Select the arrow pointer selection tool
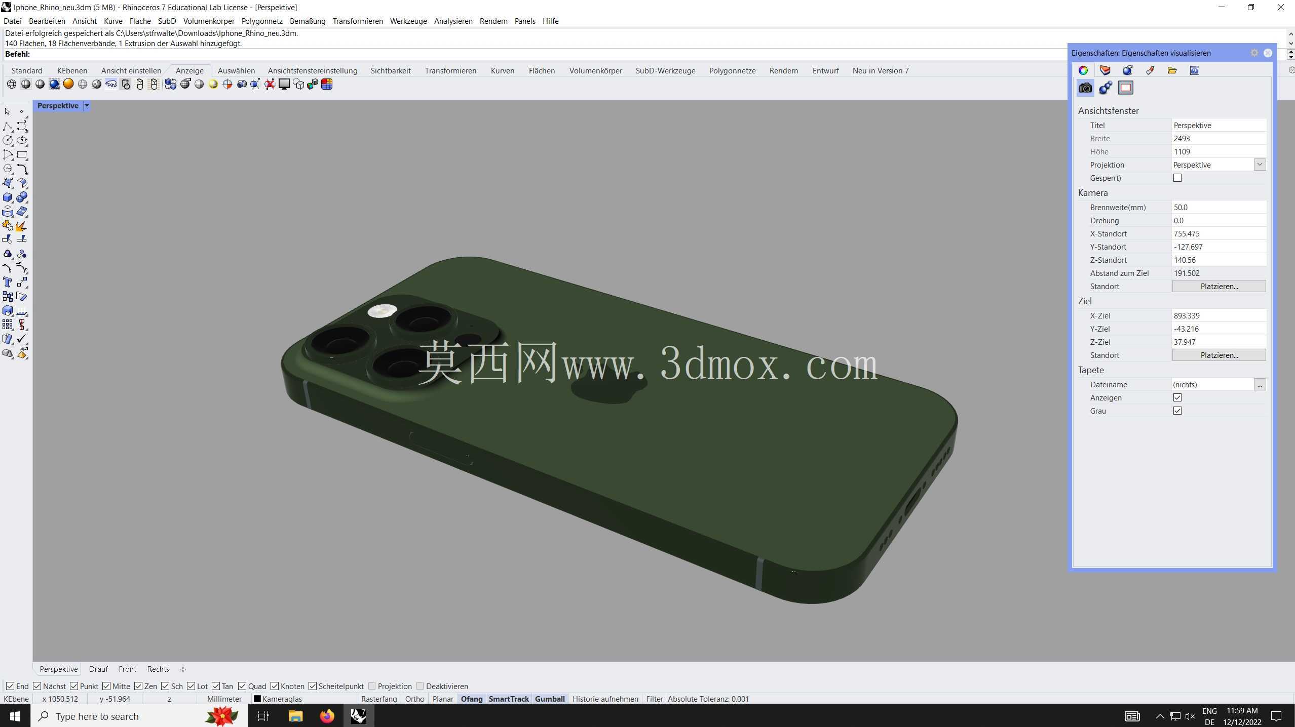 point(7,111)
